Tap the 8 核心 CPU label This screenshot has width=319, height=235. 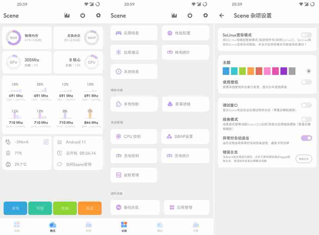pos(75,60)
